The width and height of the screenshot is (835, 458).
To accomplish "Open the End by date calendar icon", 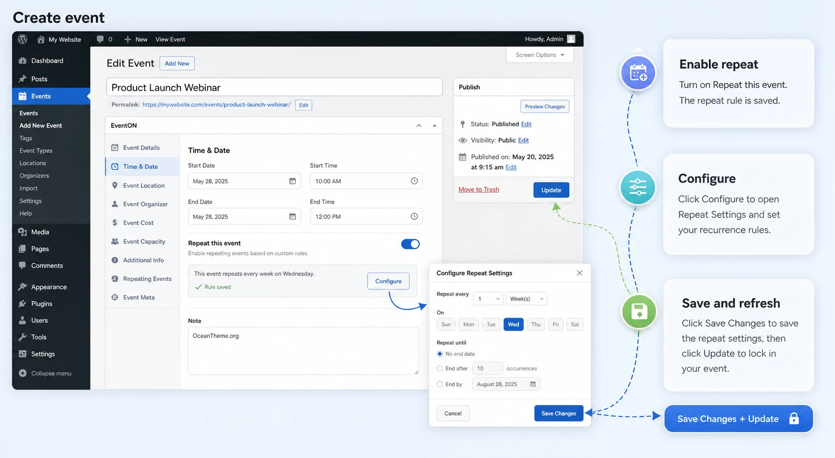I will (x=533, y=384).
